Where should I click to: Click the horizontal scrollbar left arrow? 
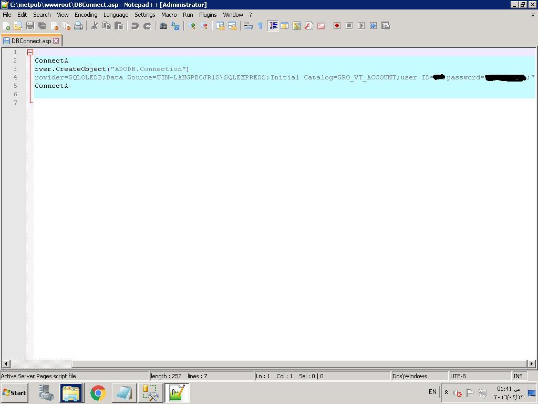6,363
